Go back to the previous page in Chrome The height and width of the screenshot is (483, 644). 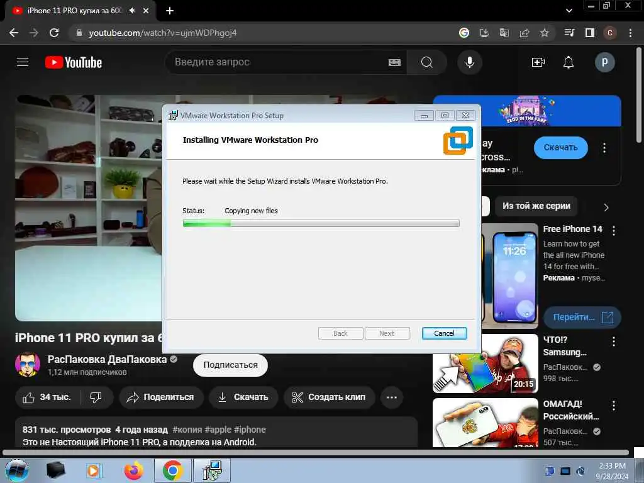coord(14,33)
